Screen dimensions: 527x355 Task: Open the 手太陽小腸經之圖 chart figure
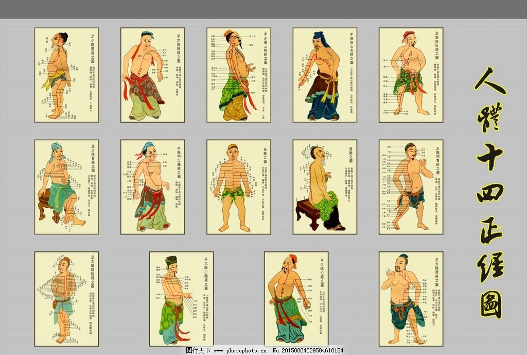[x=182, y=299]
